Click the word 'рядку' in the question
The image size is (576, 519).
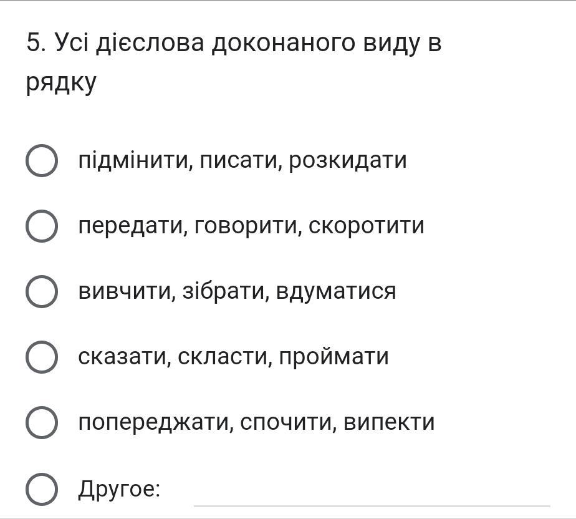(61, 83)
